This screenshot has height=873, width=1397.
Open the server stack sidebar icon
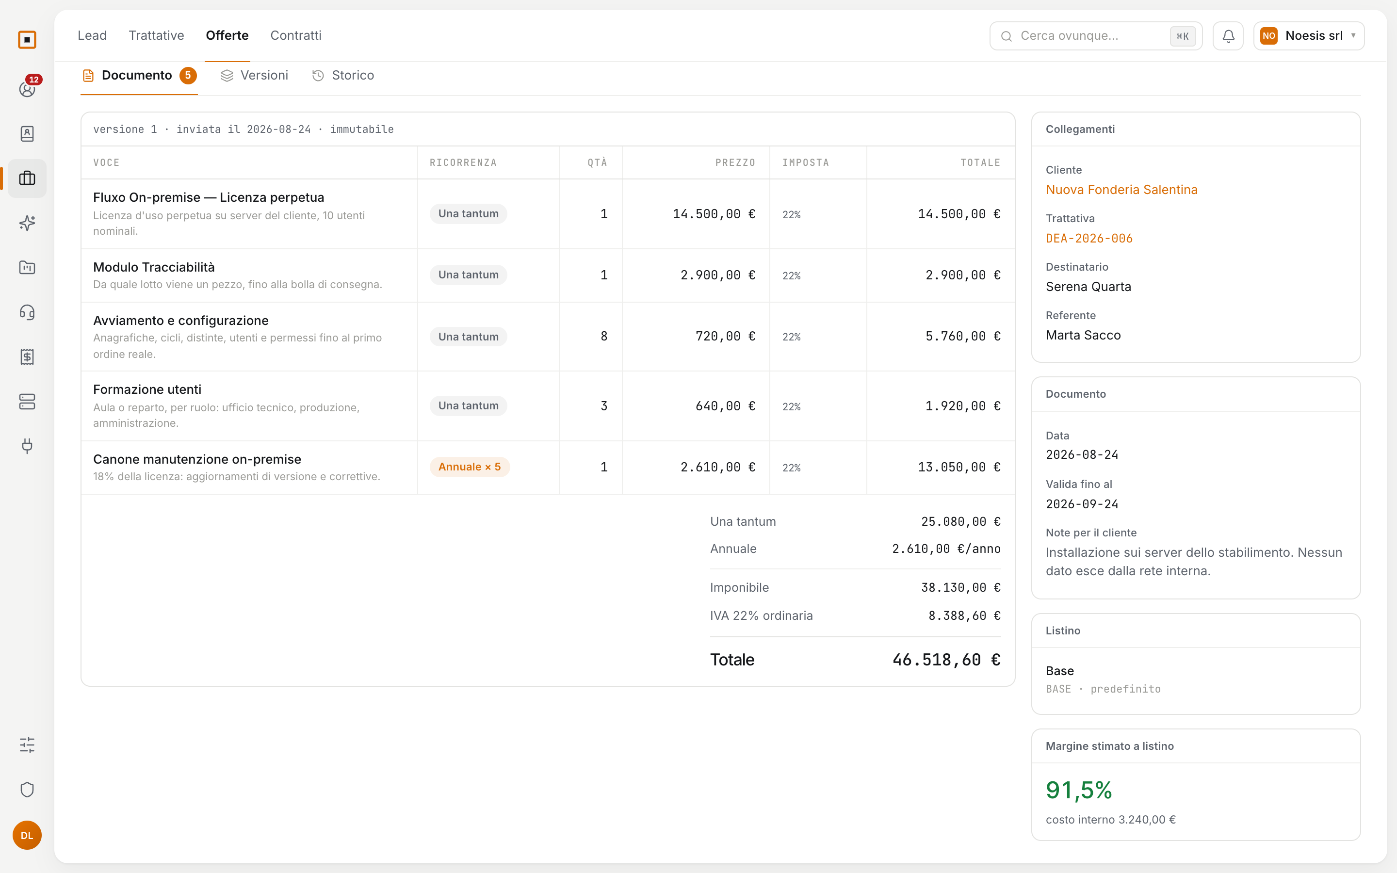pyautogui.click(x=27, y=401)
